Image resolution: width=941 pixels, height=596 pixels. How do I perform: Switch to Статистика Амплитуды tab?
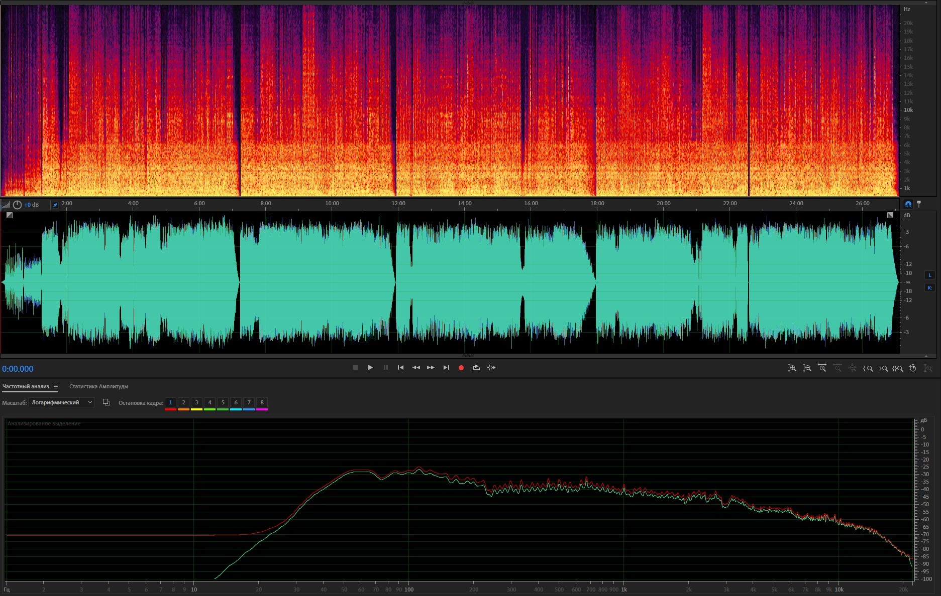98,386
